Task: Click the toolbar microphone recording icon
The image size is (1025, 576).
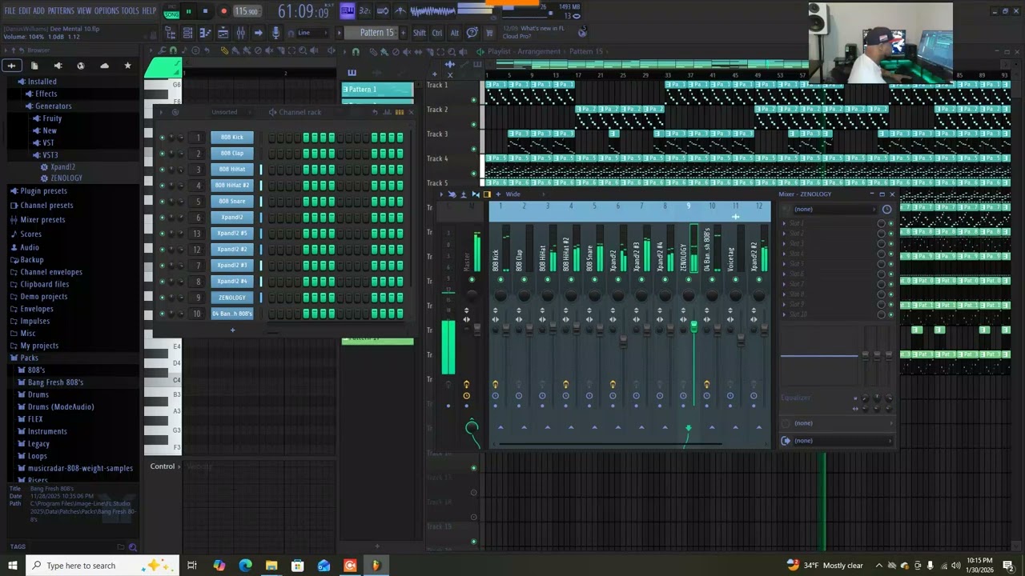Action: click(275, 33)
